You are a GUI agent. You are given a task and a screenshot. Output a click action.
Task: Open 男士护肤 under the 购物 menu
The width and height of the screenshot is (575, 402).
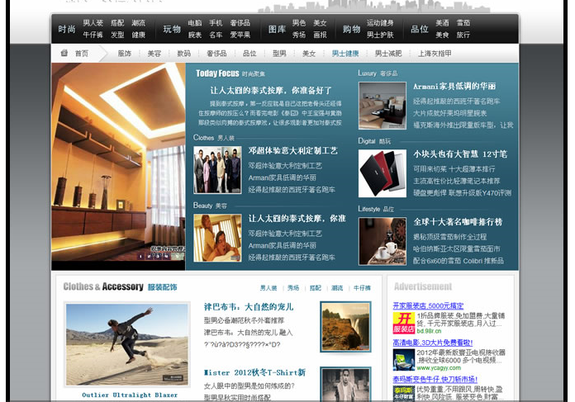point(380,35)
